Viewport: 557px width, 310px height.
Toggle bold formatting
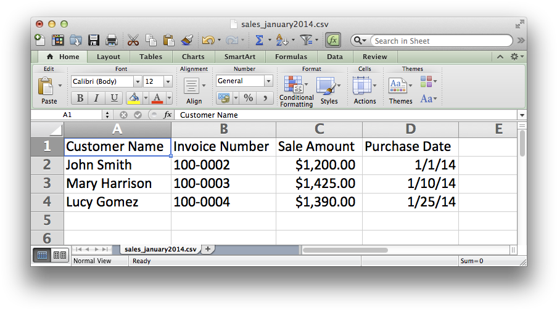pyautogui.click(x=80, y=98)
